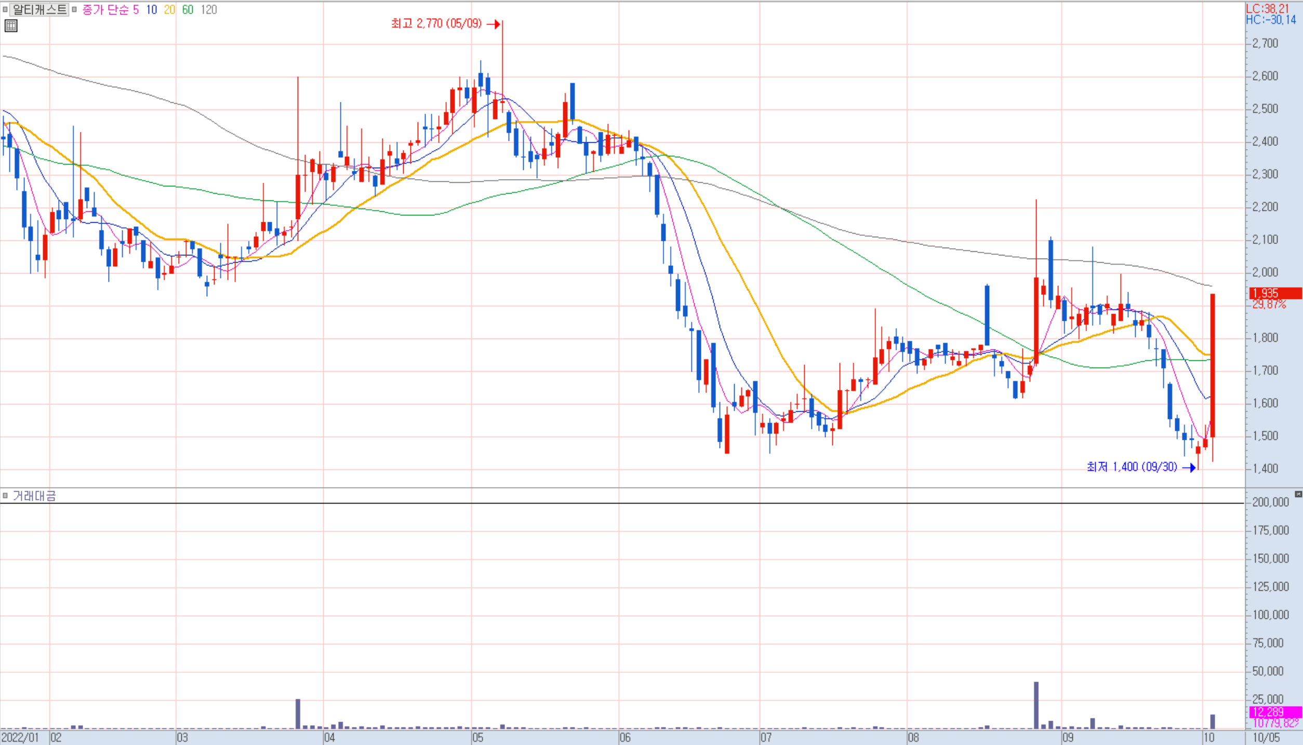This screenshot has width=1303, height=745.
Task: Click the square marker before 종가 단순
Action: (x=74, y=9)
